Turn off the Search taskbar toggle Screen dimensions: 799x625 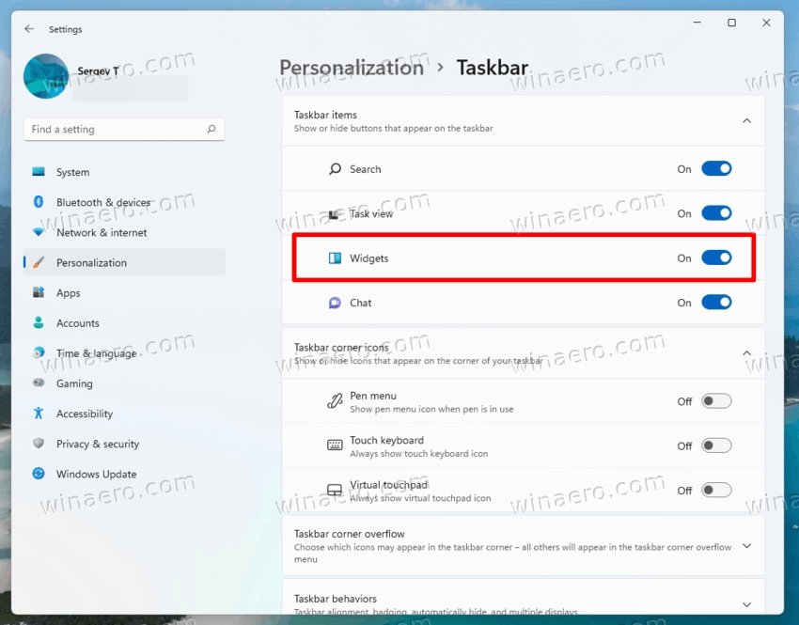(x=716, y=168)
